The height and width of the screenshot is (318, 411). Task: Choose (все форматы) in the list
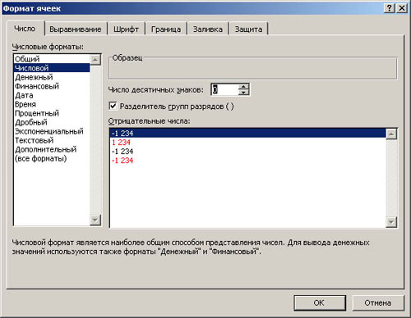(x=52, y=158)
